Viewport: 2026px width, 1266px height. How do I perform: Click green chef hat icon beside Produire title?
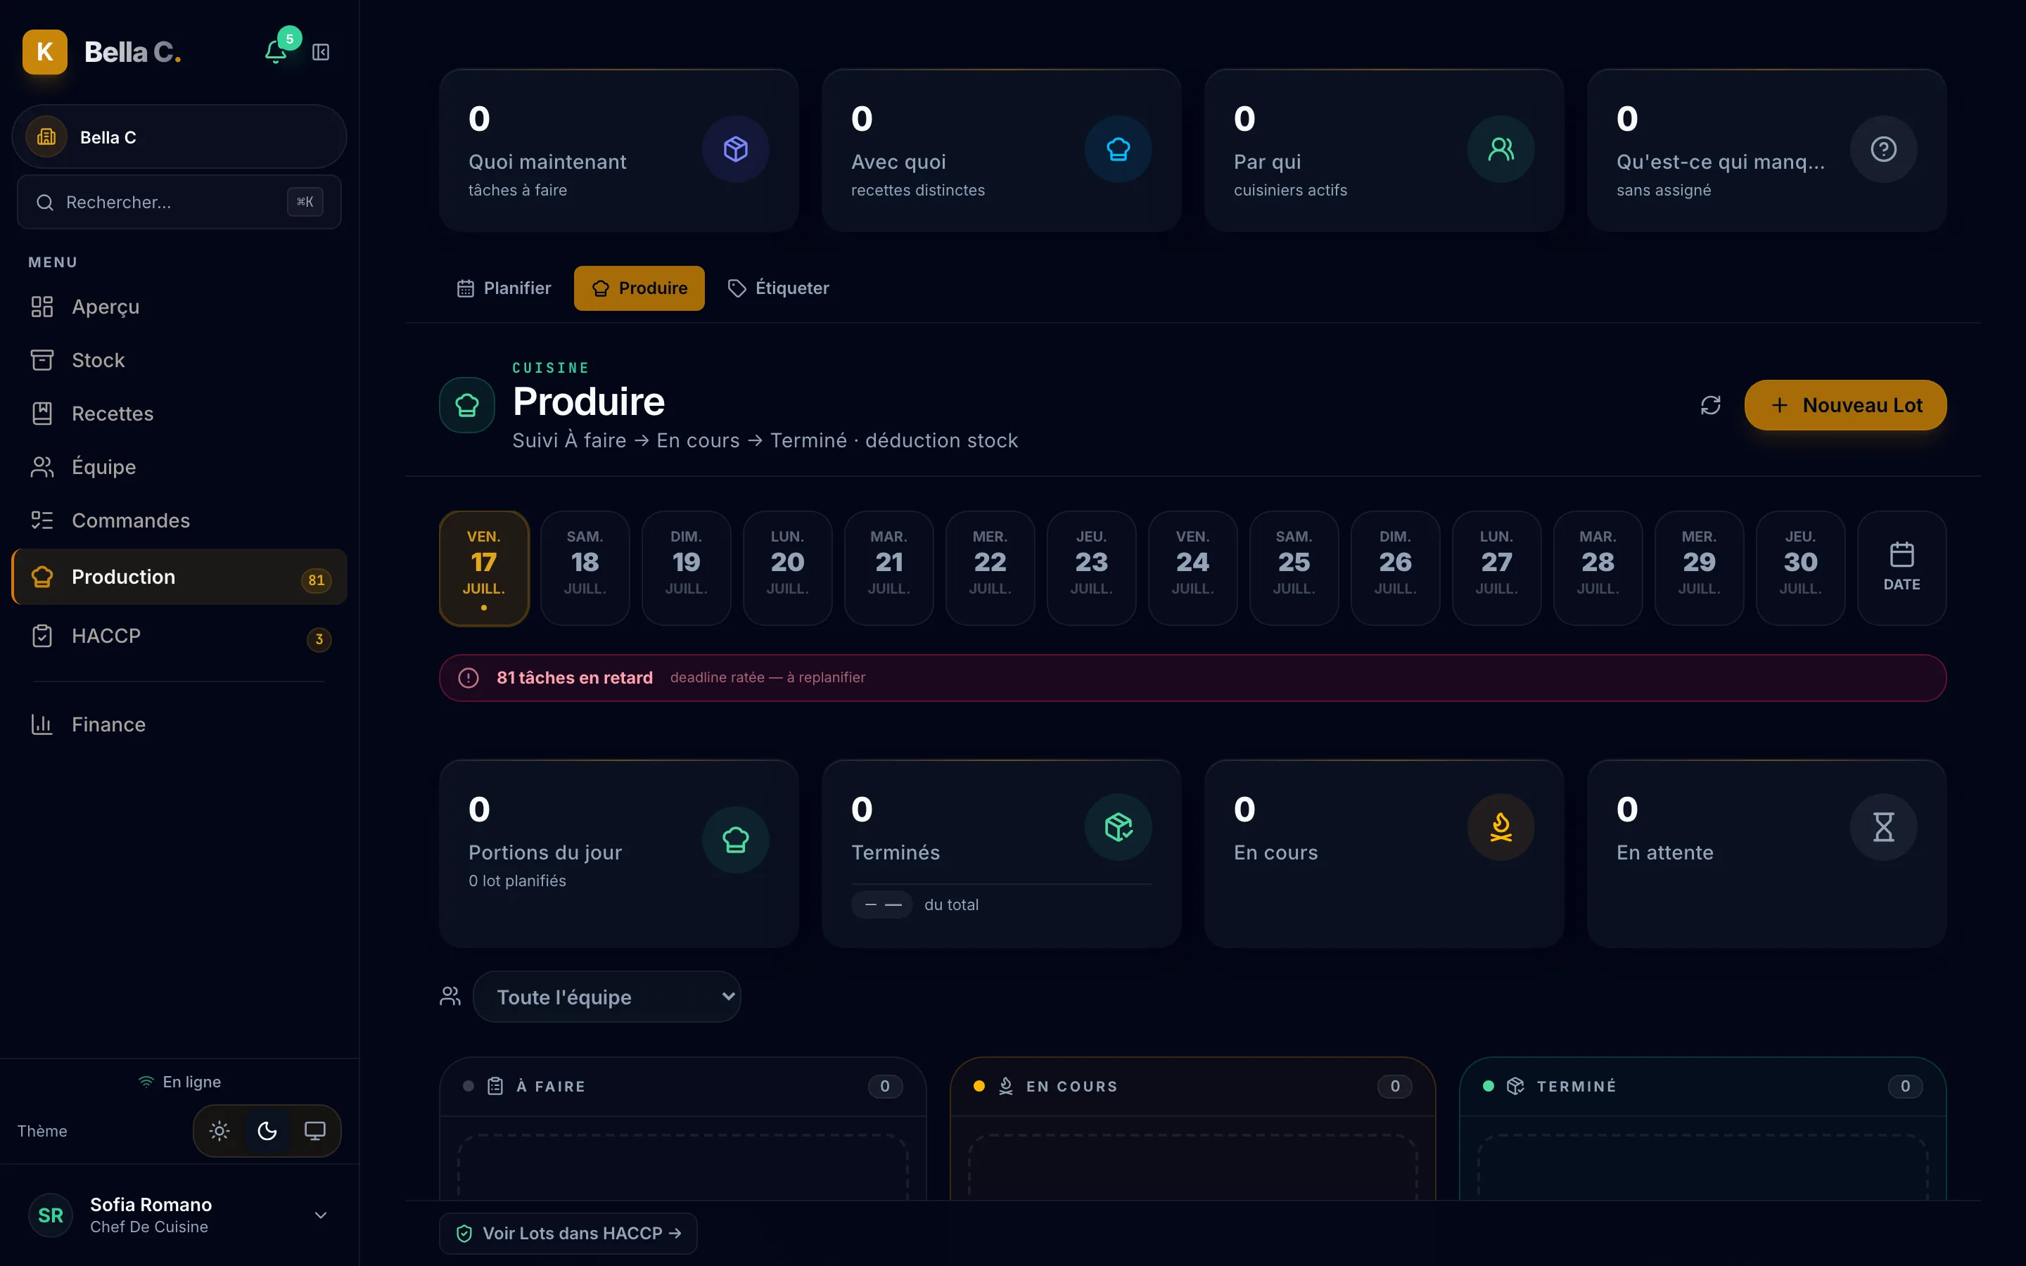click(467, 405)
